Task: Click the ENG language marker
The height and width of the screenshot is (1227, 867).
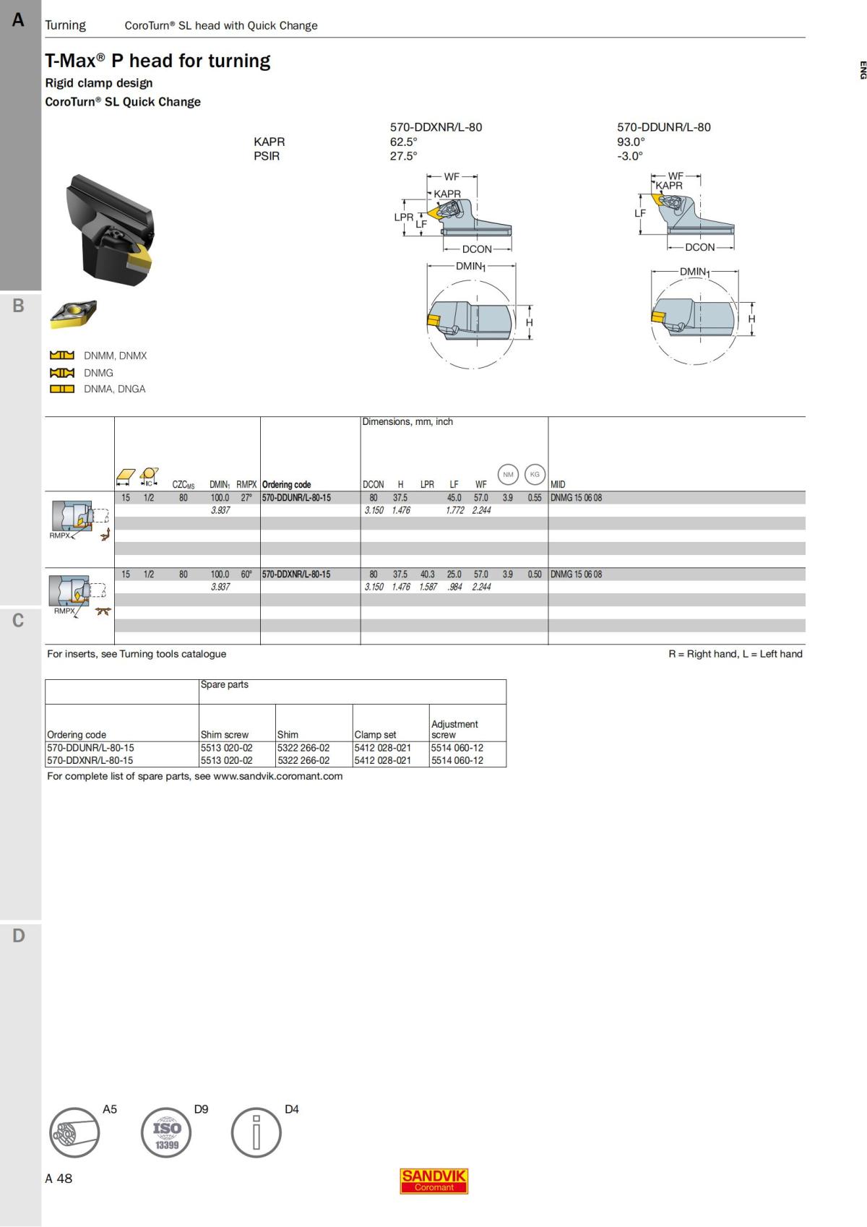Action: tap(863, 70)
